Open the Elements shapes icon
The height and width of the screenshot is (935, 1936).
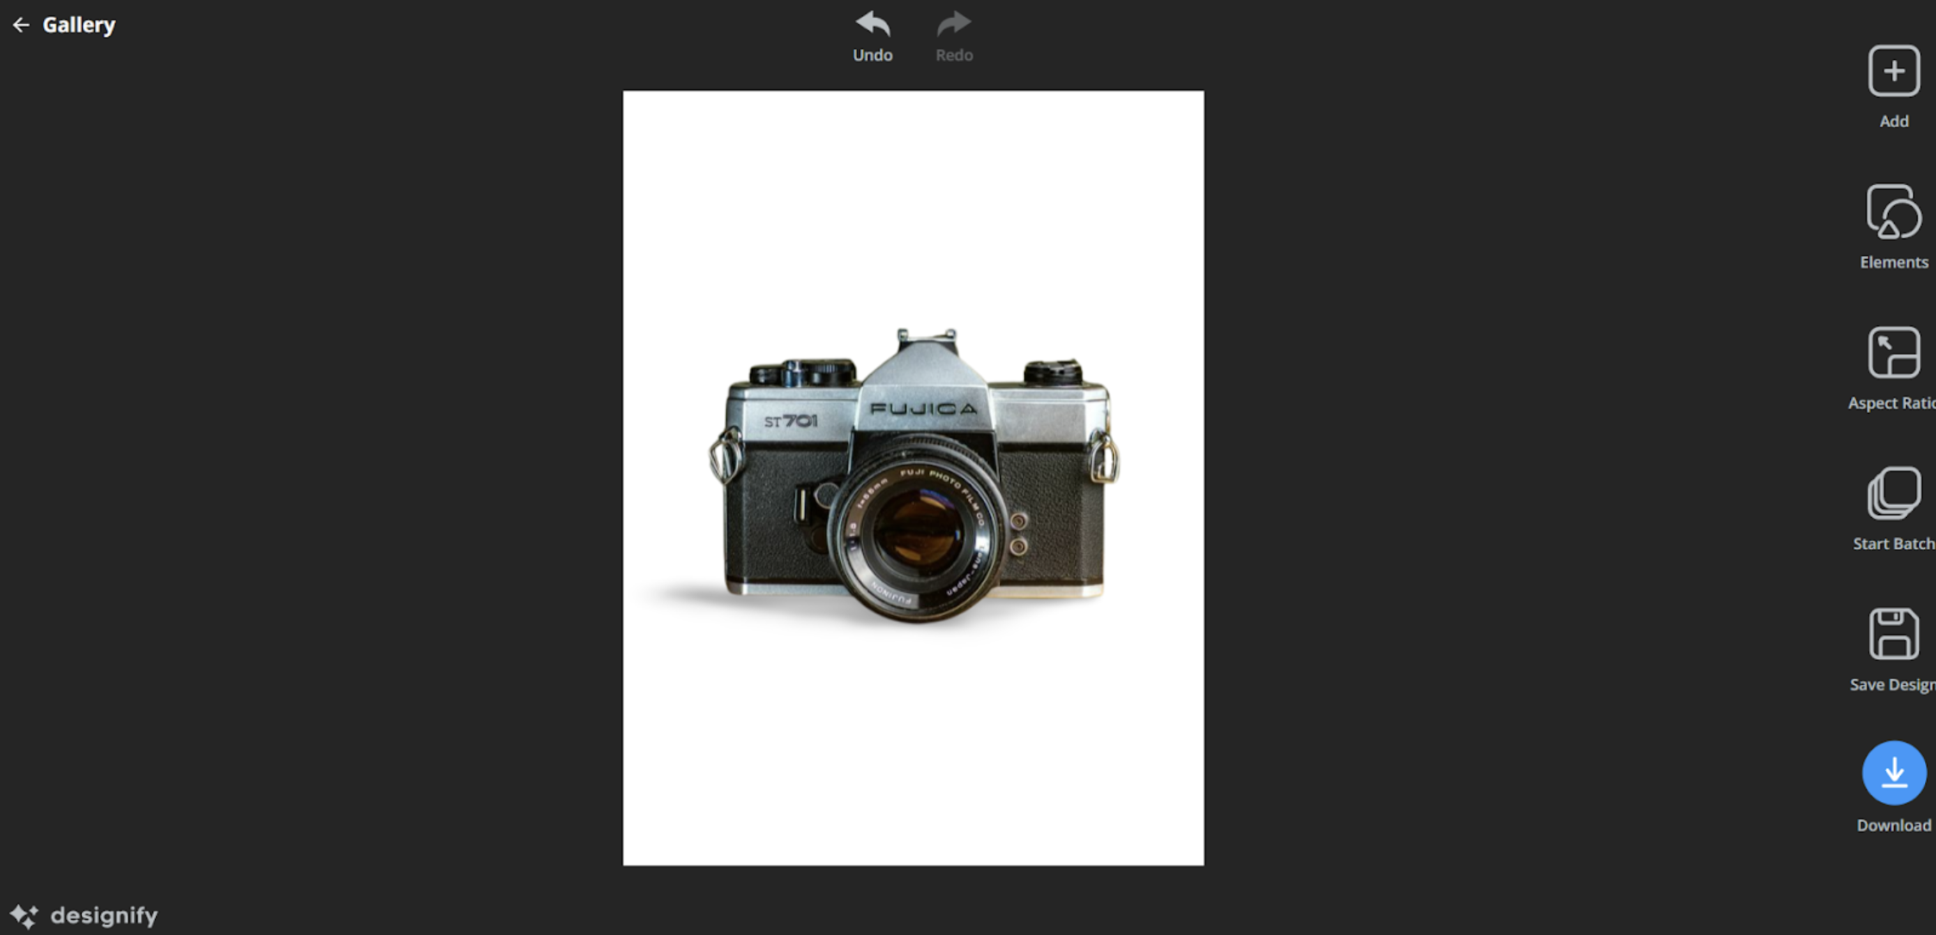(1893, 212)
